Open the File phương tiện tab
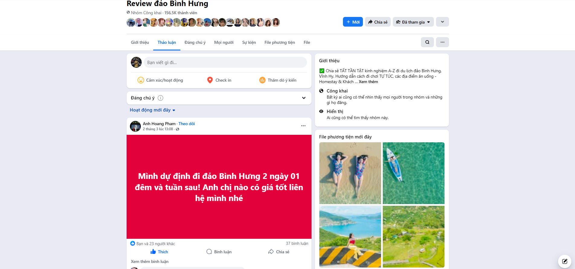This screenshot has height=269, width=575. coord(279,42)
